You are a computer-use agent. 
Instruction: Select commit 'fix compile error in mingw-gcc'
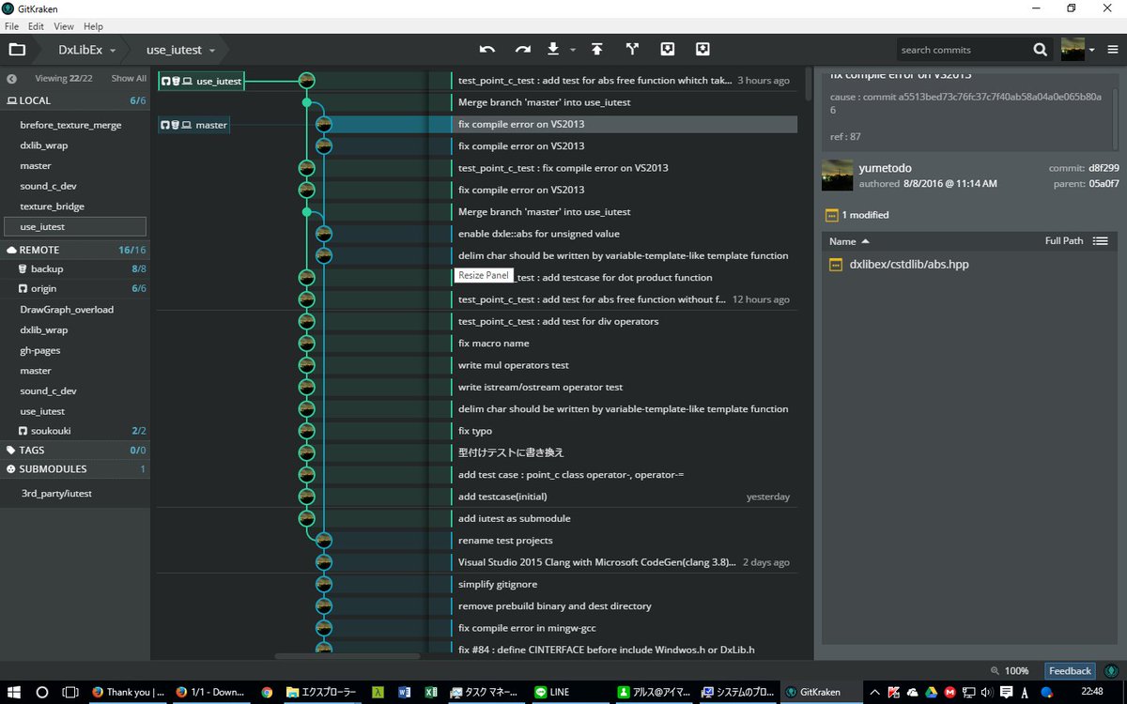click(x=527, y=628)
